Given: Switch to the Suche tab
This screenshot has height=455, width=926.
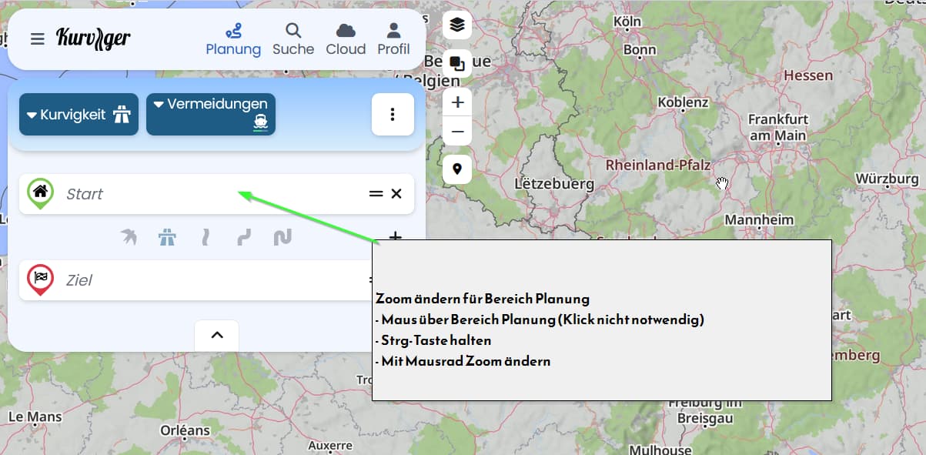Looking at the screenshot, I should tap(293, 39).
